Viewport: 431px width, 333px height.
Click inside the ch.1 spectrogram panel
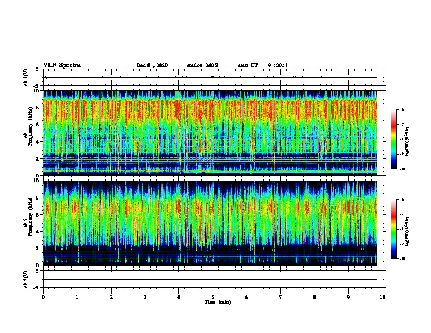pos(210,133)
